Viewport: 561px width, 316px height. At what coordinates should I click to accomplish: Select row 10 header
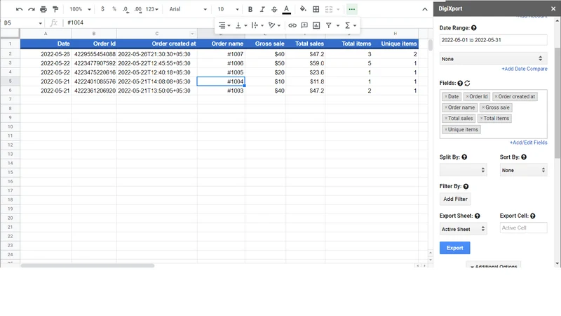10,127
